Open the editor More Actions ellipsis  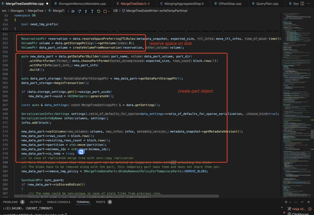tap(309, 4)
